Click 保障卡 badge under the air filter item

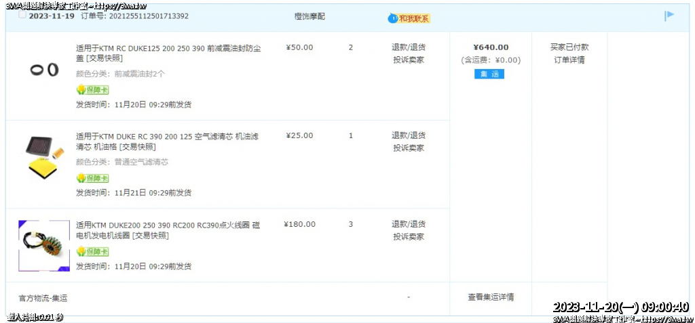[x=92, y=178]
